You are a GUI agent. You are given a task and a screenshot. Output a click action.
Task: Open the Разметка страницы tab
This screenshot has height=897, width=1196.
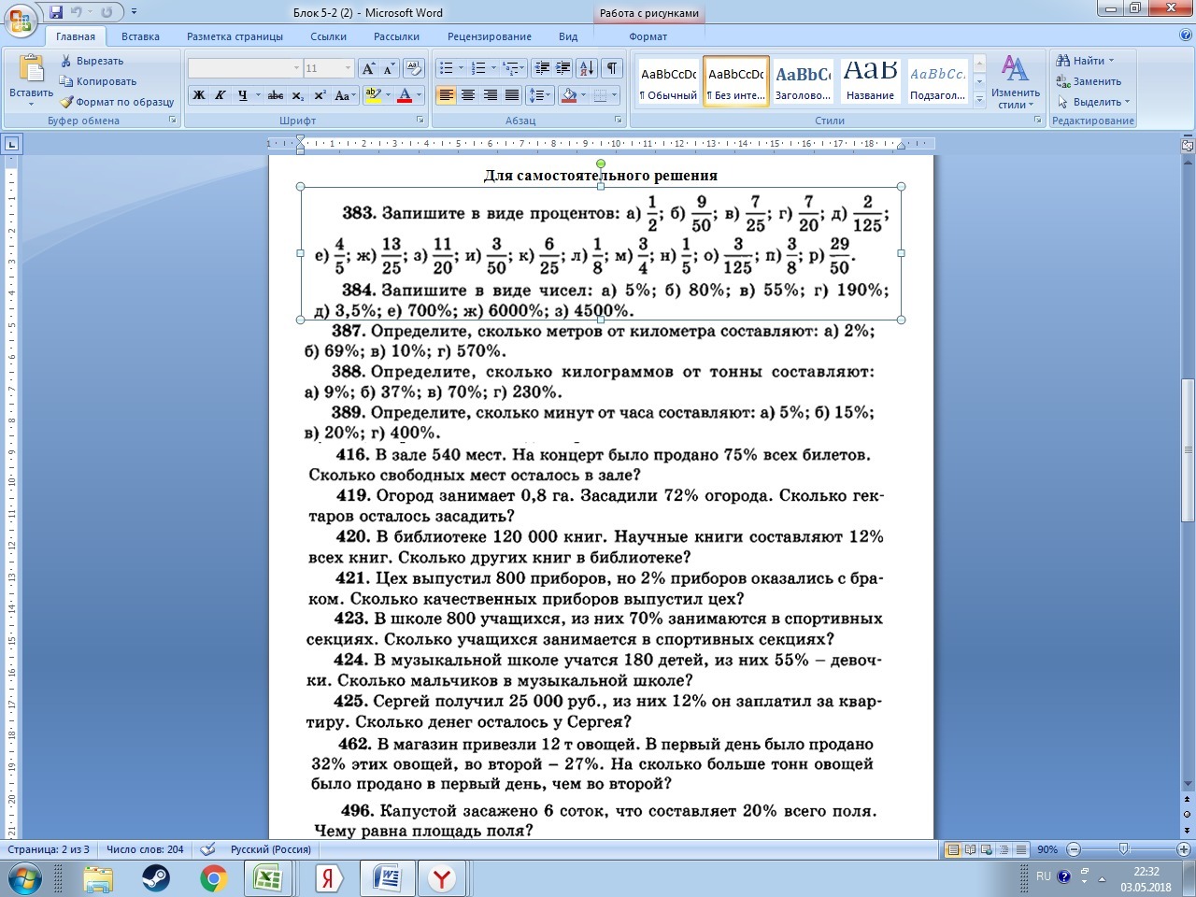coord(235,36)
